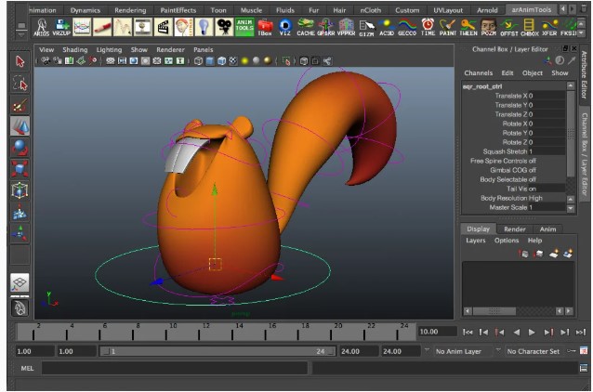
Task: Go to start of playback range
Action: pyautogui.click(x=468, y=333)
